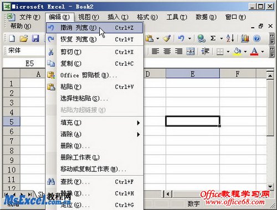Click the Chart Wizard icon
The height and width of the screenshot is (210, 277).
click(245, 39)
